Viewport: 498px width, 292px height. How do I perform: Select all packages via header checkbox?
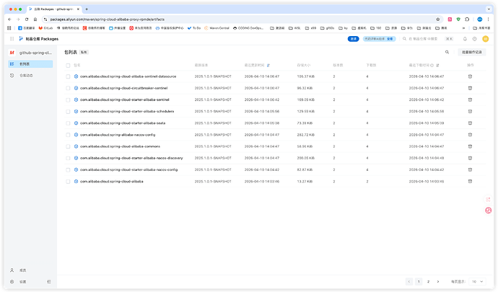coord(68,66)
